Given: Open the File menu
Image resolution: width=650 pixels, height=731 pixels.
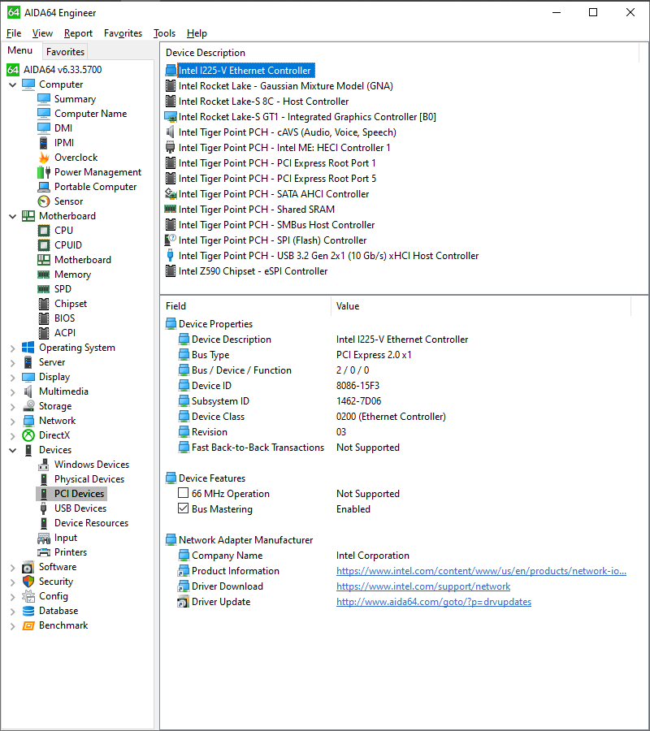Looking at the screenshot, I should pos(14,33).
